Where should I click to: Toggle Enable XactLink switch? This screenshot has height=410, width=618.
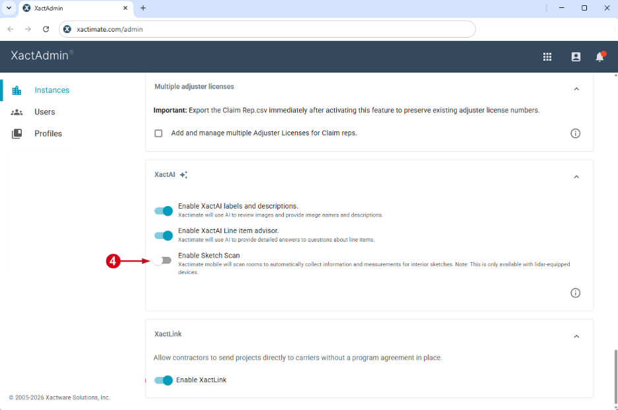[164, 380]
